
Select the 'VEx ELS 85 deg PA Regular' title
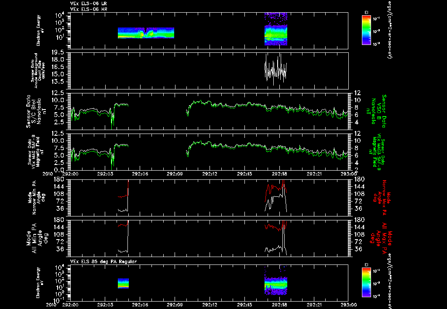[x=103, y=261]
